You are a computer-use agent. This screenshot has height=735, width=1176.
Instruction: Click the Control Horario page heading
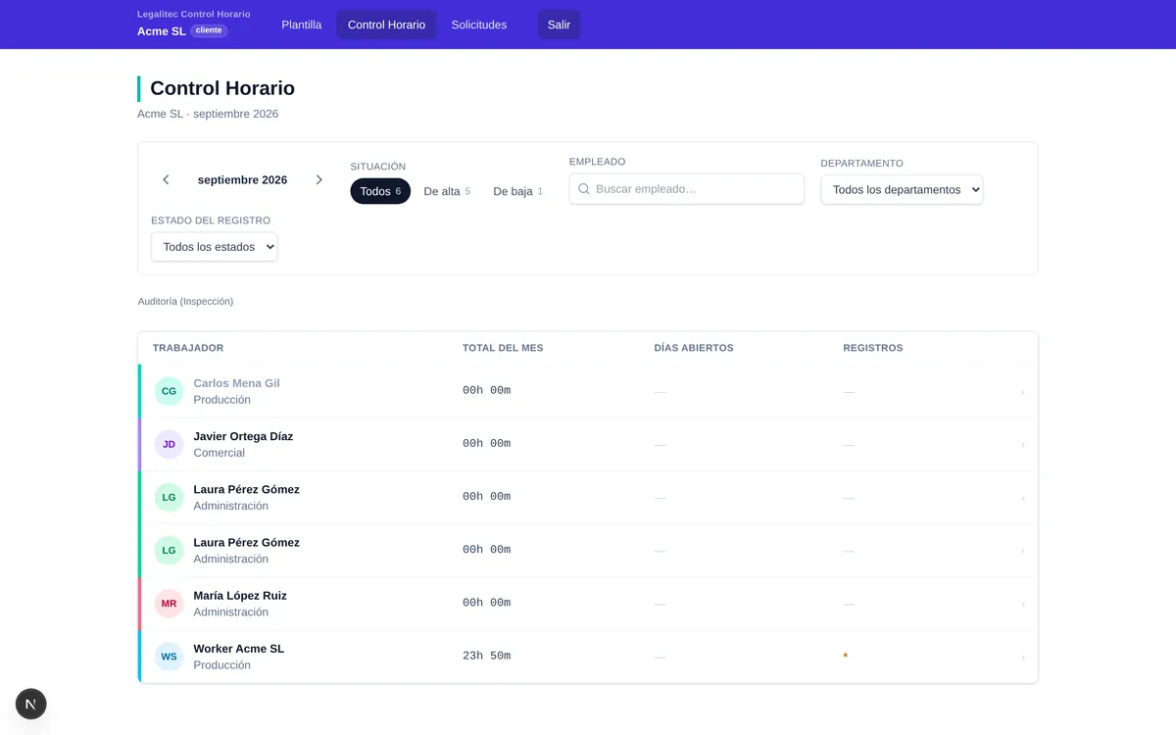(222, 88)
